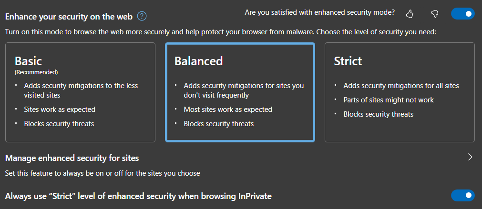This screenshot has height=209, width=482.
Task: Click "(Recommended)" label under Basic
Action: coord(36,72)
